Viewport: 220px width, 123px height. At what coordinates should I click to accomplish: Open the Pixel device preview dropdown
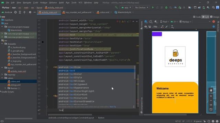[x=164, y=22]
